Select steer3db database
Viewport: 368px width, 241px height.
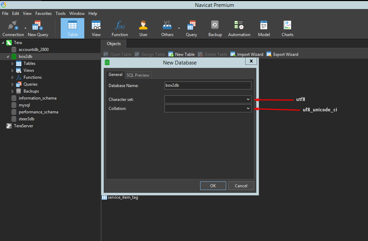click(x=26, y=119)
